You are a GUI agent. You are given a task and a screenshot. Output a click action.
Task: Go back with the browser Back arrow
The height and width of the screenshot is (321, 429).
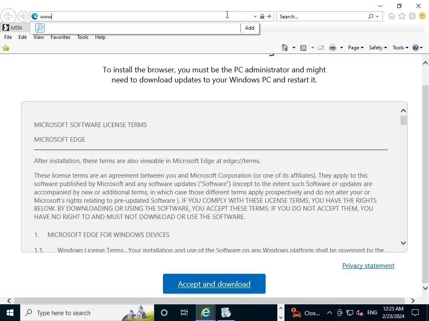click(8, 16)
